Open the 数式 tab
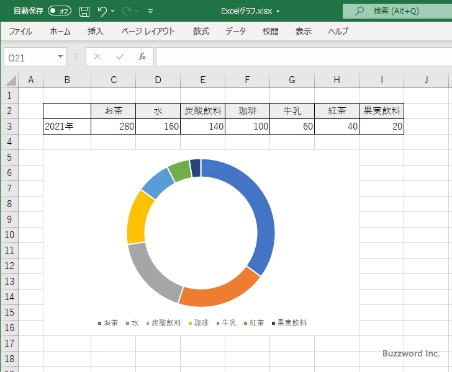The height and width of the screenshot is (372, 452). point(201,31)
